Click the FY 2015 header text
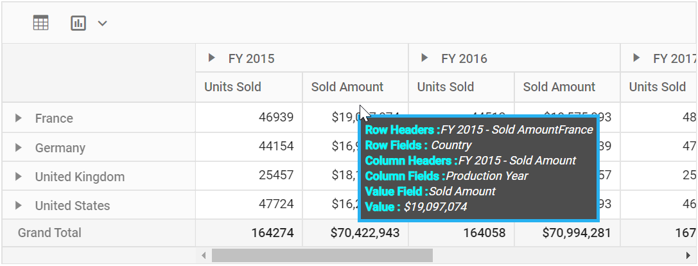Screen dimensions: 698x266 [x=252, y=59]
